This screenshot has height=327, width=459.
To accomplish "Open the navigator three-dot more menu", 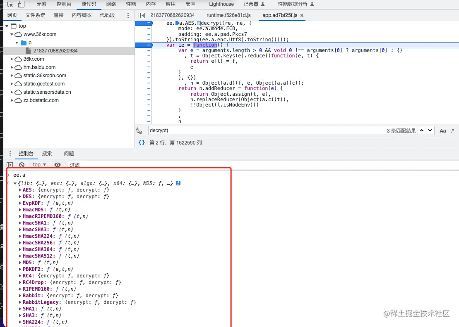I will pyautogui.click(x=128, y=15).
